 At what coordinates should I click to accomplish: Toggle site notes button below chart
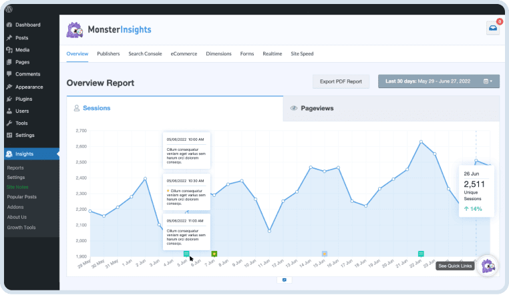click(285, 280)
